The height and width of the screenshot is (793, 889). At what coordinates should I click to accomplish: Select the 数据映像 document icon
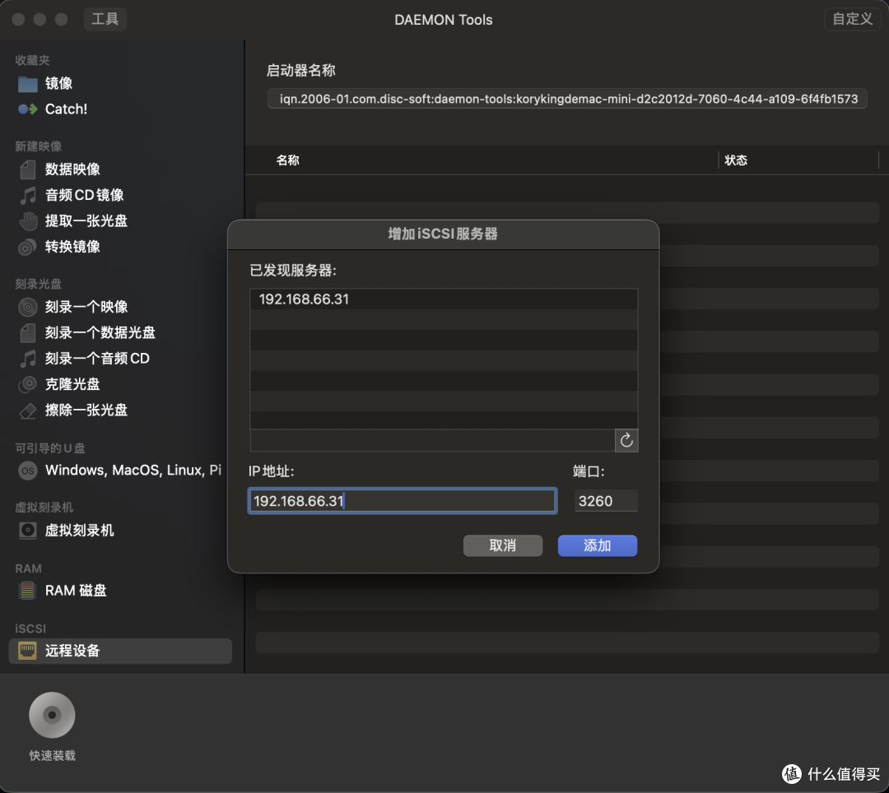(27, 169)
